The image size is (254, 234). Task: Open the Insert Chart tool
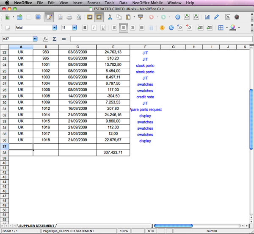click(207, 17)
